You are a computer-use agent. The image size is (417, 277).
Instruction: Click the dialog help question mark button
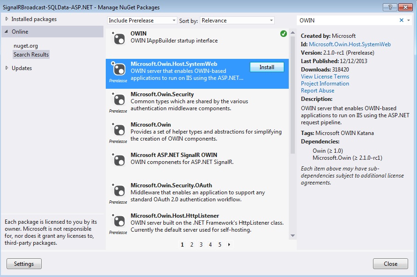390,7
